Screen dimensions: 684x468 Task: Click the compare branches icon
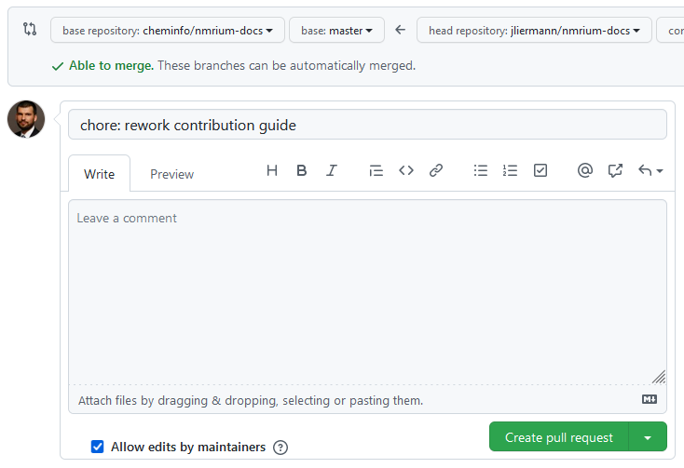[x=30, y=29]
